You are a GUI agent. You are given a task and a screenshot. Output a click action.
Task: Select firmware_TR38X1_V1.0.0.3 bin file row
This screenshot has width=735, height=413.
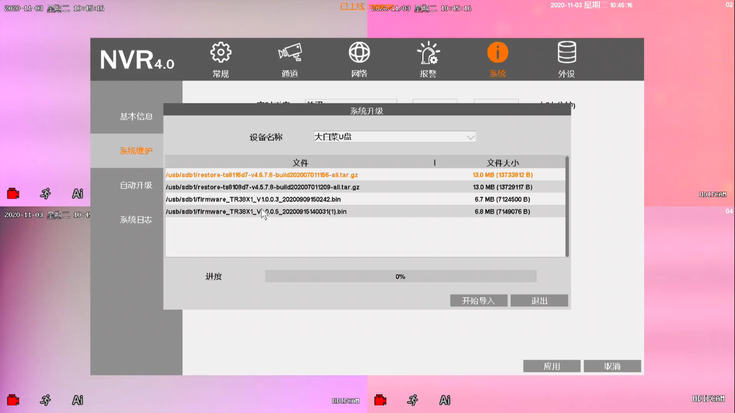pyautogui.click(x=365, y=200)
